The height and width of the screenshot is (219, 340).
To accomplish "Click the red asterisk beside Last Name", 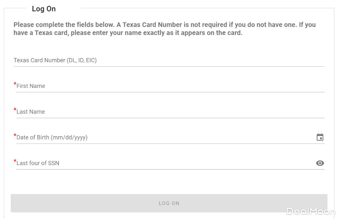I will tap(15, 110).
